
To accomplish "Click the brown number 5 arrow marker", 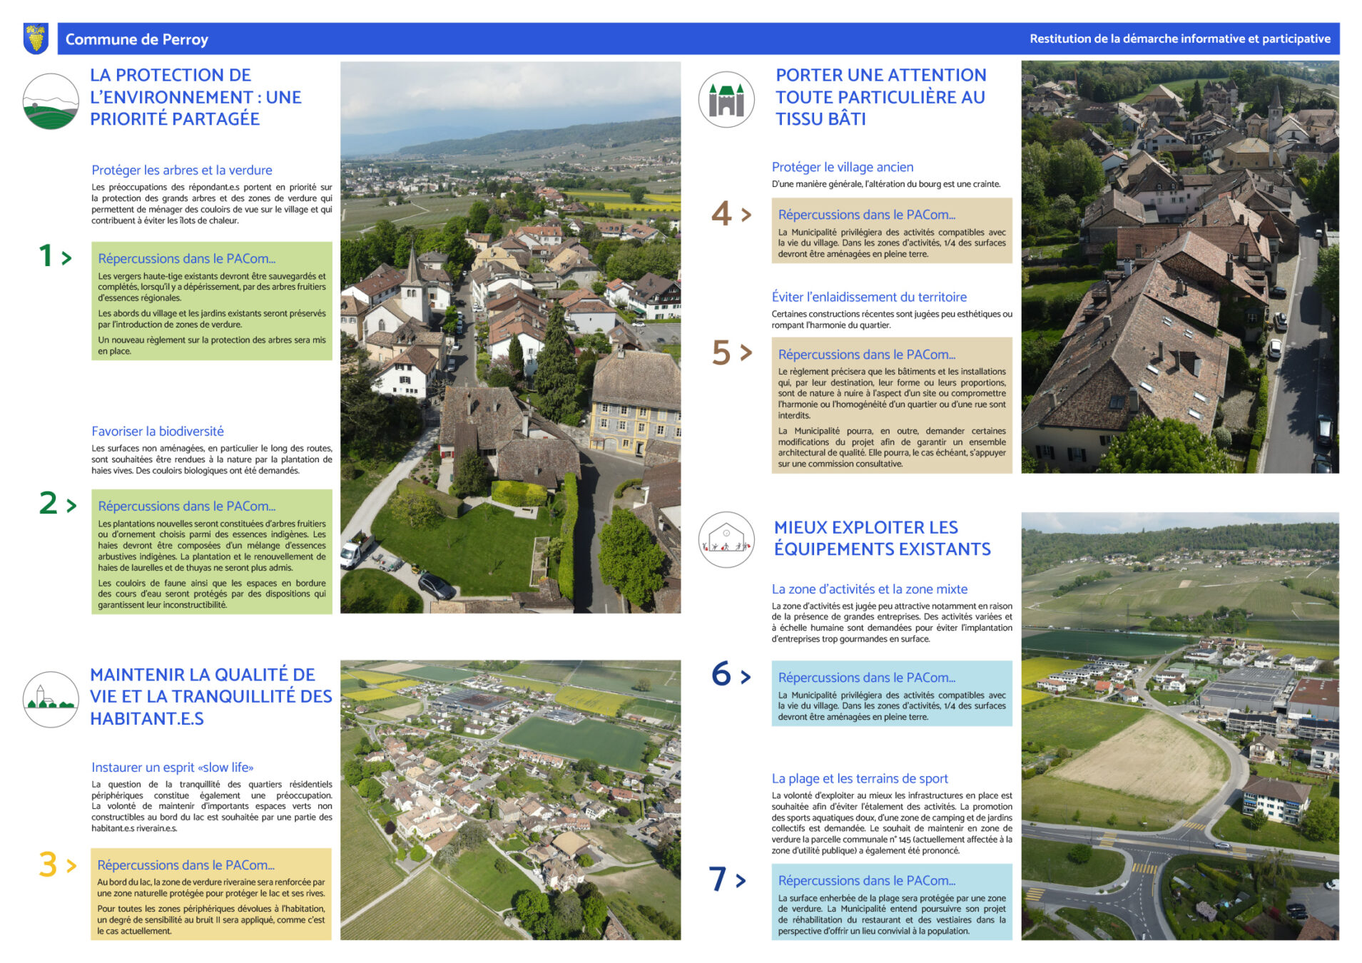I will (732, 352).
